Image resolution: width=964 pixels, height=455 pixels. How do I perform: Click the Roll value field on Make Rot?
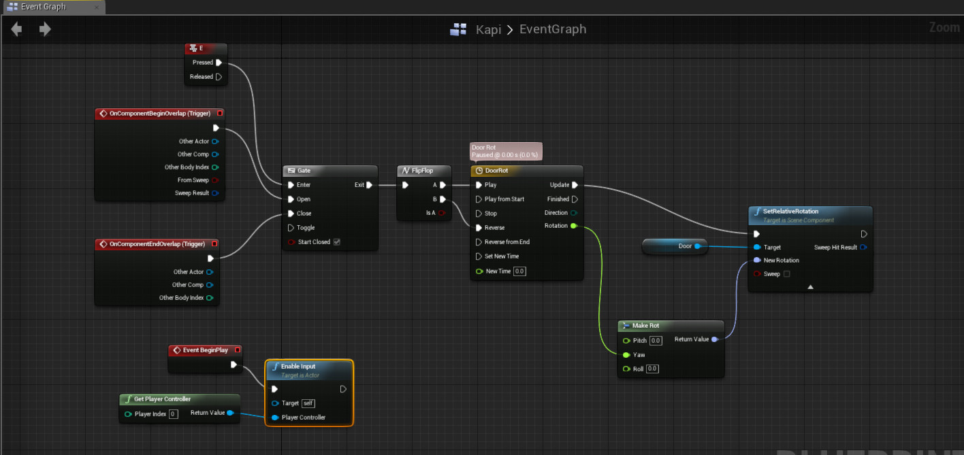point(652,369)
